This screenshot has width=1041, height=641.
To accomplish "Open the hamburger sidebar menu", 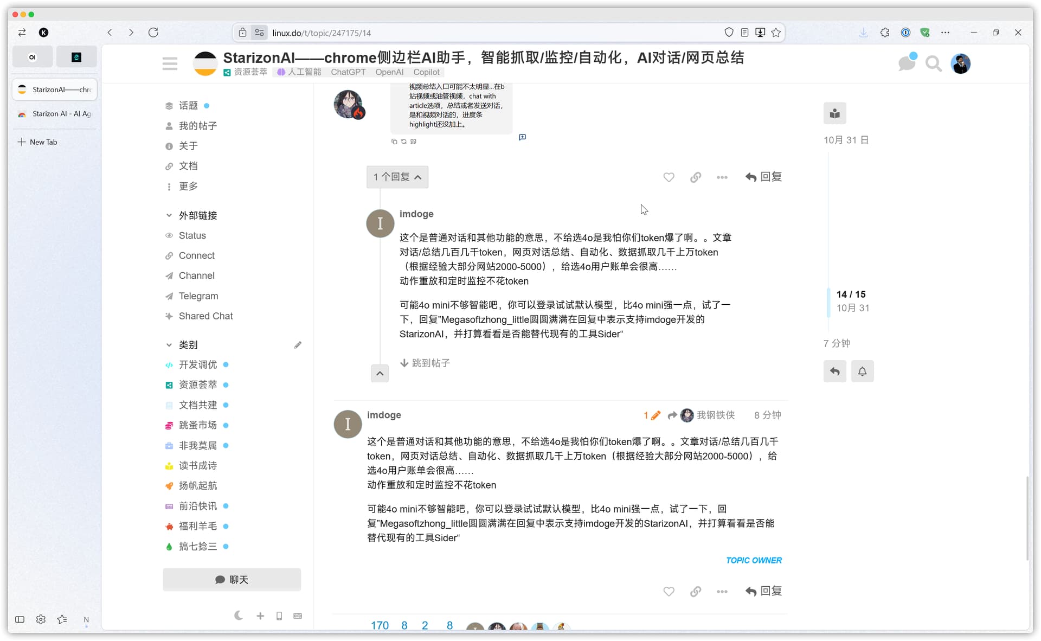I will (170, 64).
